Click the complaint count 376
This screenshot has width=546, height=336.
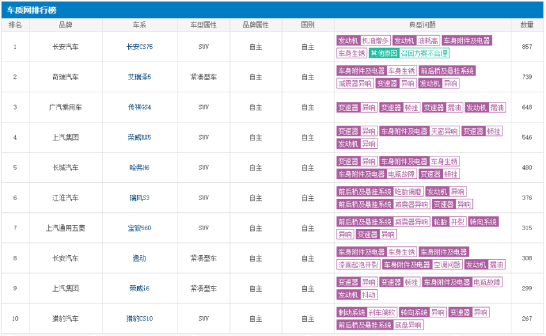coord(527,198)
